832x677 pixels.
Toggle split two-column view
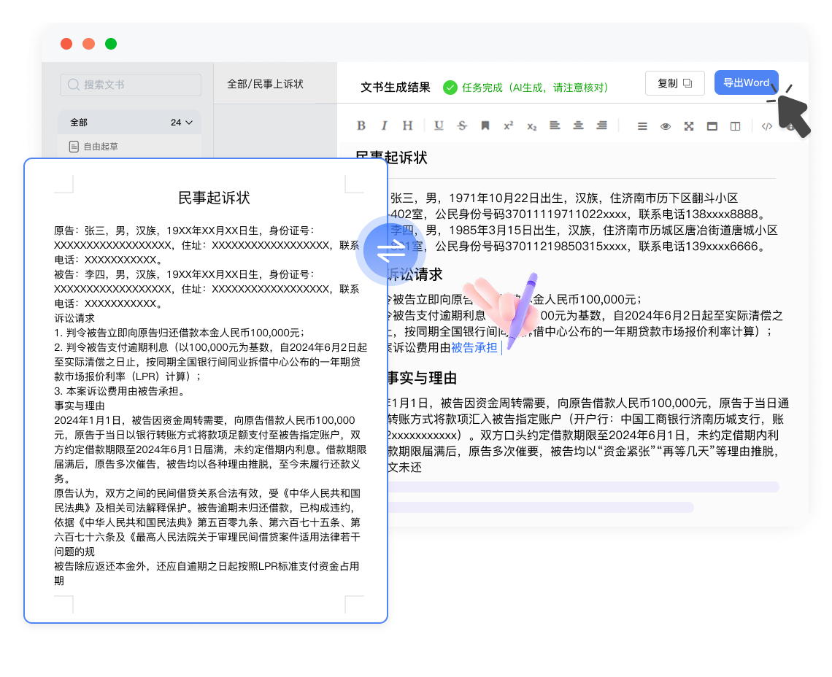736,126
